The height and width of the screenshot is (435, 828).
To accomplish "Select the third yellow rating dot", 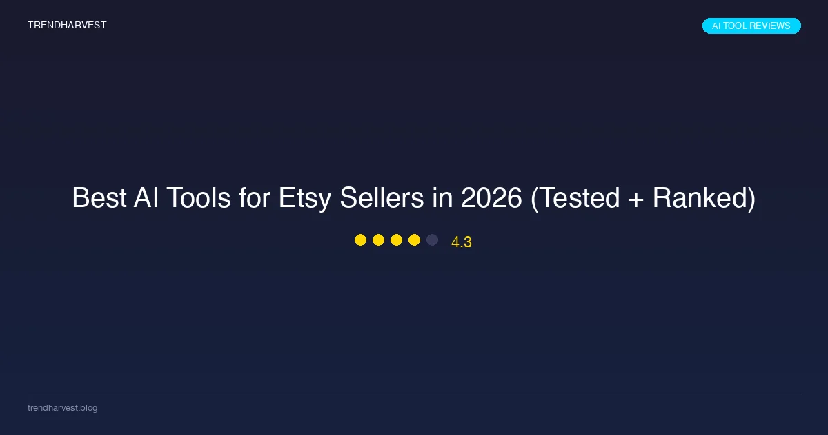I will tap(396, 240).
